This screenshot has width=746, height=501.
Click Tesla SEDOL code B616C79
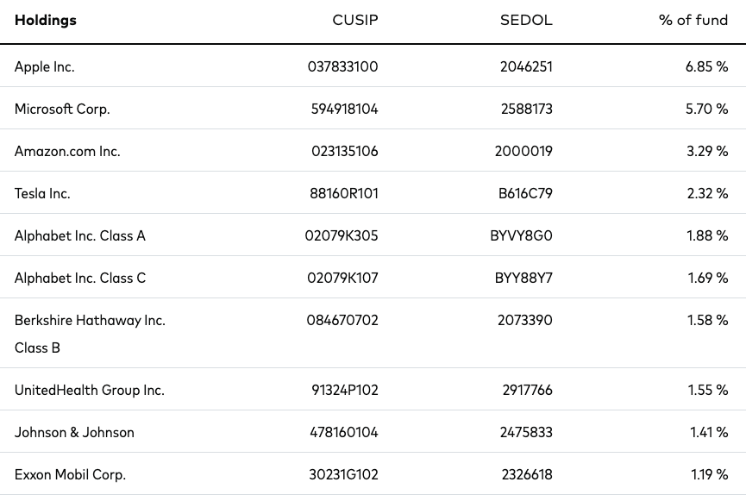coord(525,194)
